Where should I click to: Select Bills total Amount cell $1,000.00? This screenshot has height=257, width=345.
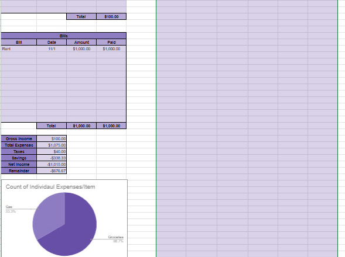point(81,126)
